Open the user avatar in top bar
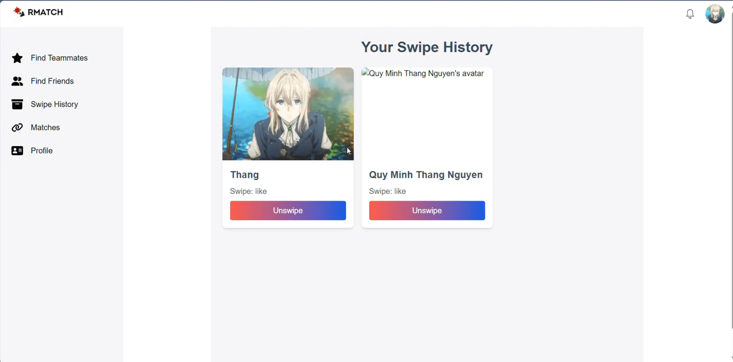Screen dimensions: 733x362 [x=715, y=14]
